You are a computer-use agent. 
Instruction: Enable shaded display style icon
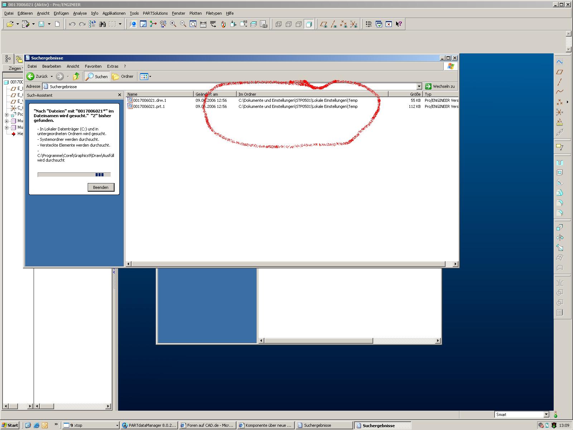tap(309, 24)
